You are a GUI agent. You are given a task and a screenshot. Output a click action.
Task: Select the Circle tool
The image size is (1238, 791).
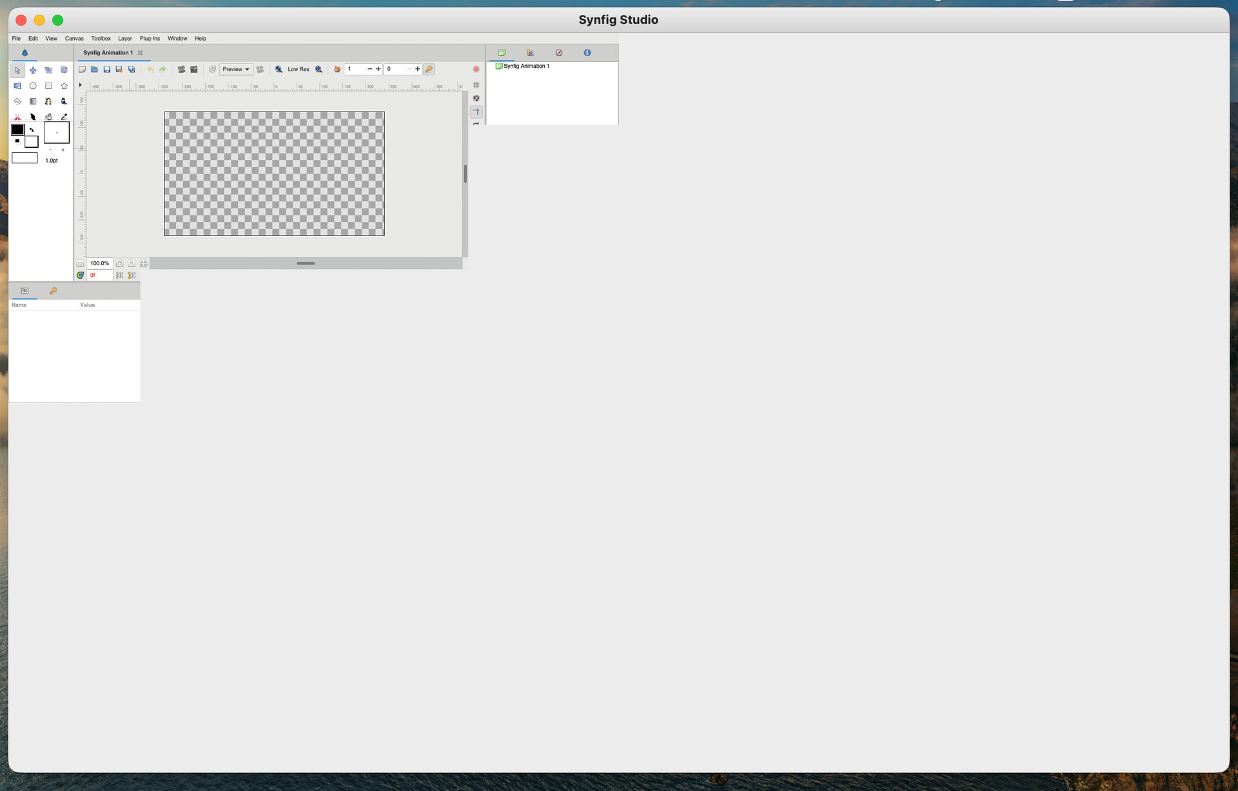(x=33, y=86)
